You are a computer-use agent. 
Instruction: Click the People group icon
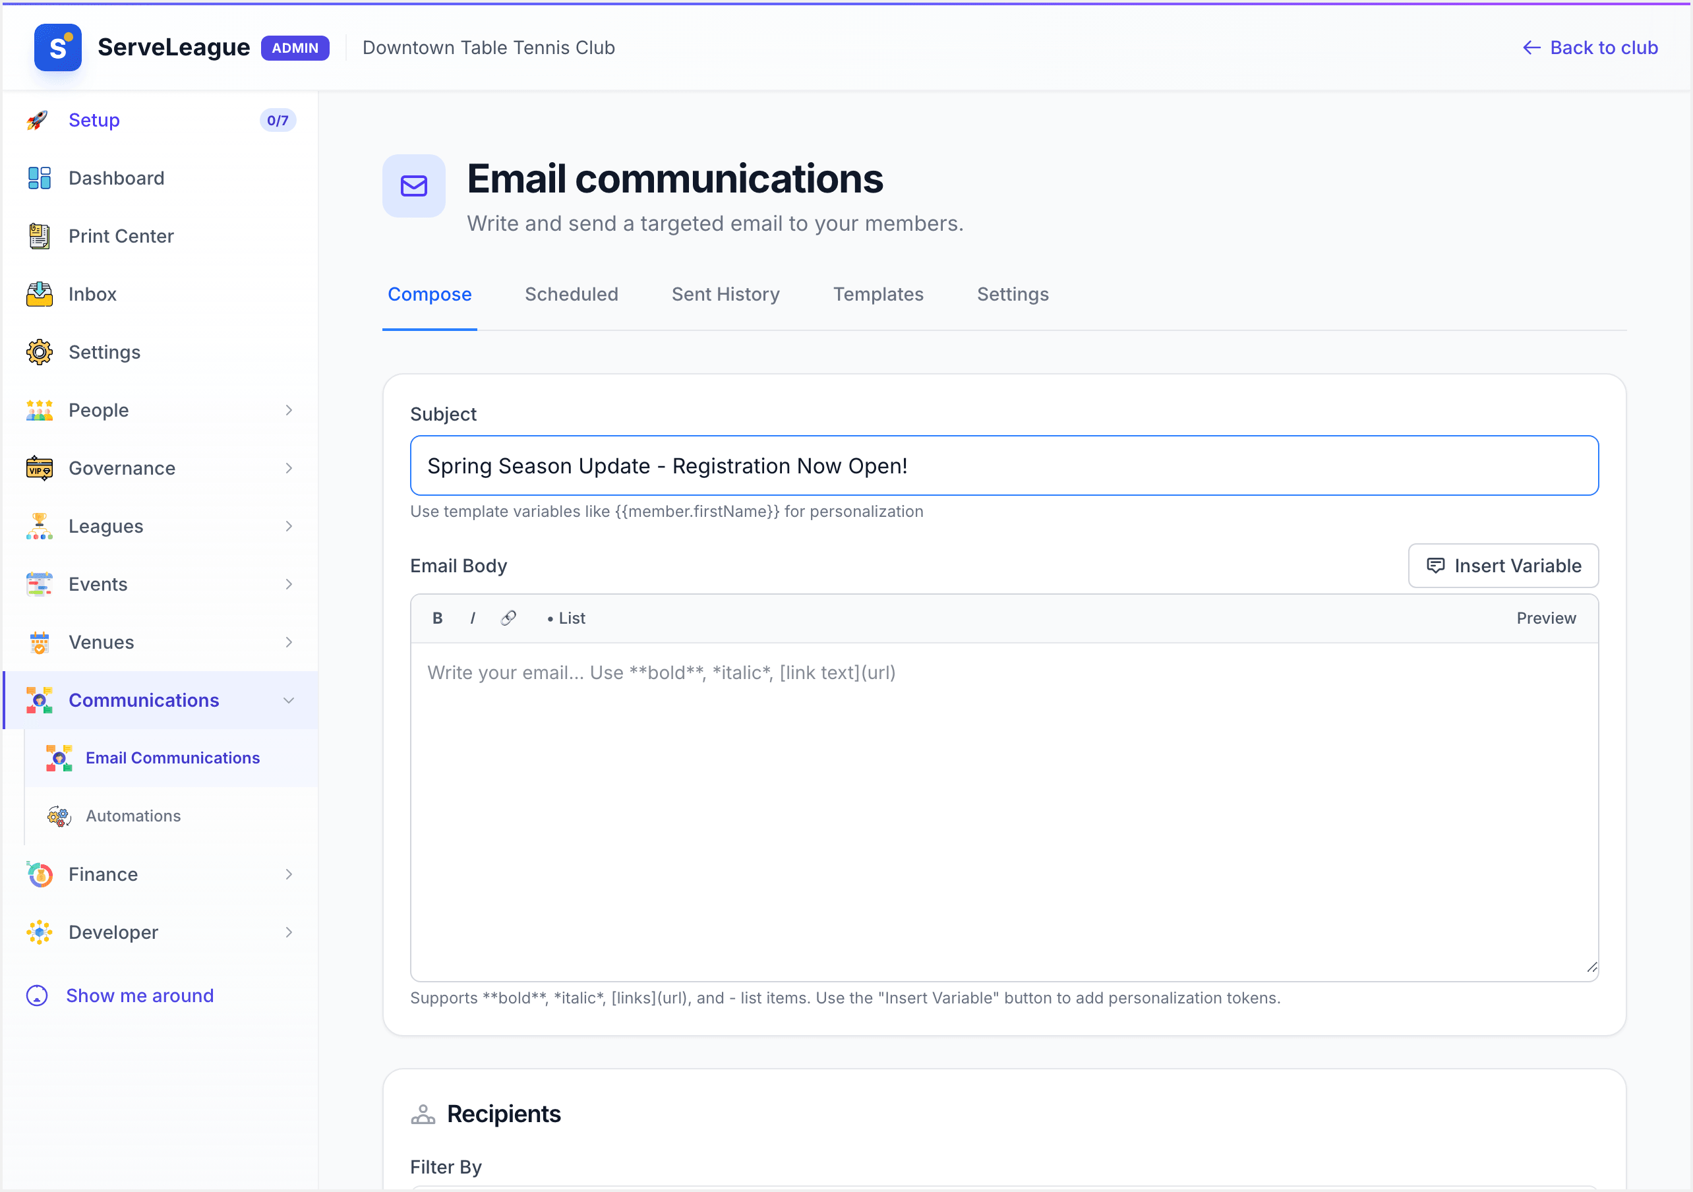(39, 410)
